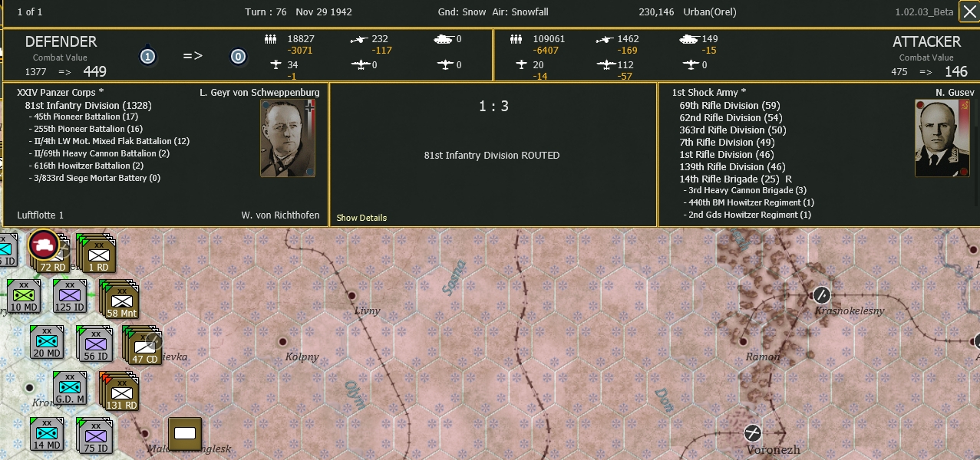
Task: Select the 10 MD motorized division counter
Action: [x=23, y=295]
